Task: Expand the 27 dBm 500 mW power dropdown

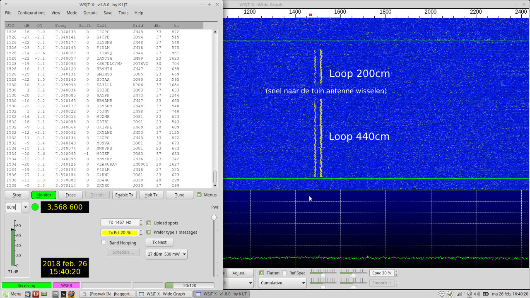Action: pos(166,254)
